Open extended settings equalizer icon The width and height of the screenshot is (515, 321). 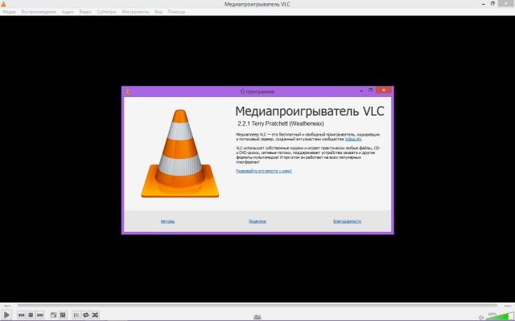[63, 315]
